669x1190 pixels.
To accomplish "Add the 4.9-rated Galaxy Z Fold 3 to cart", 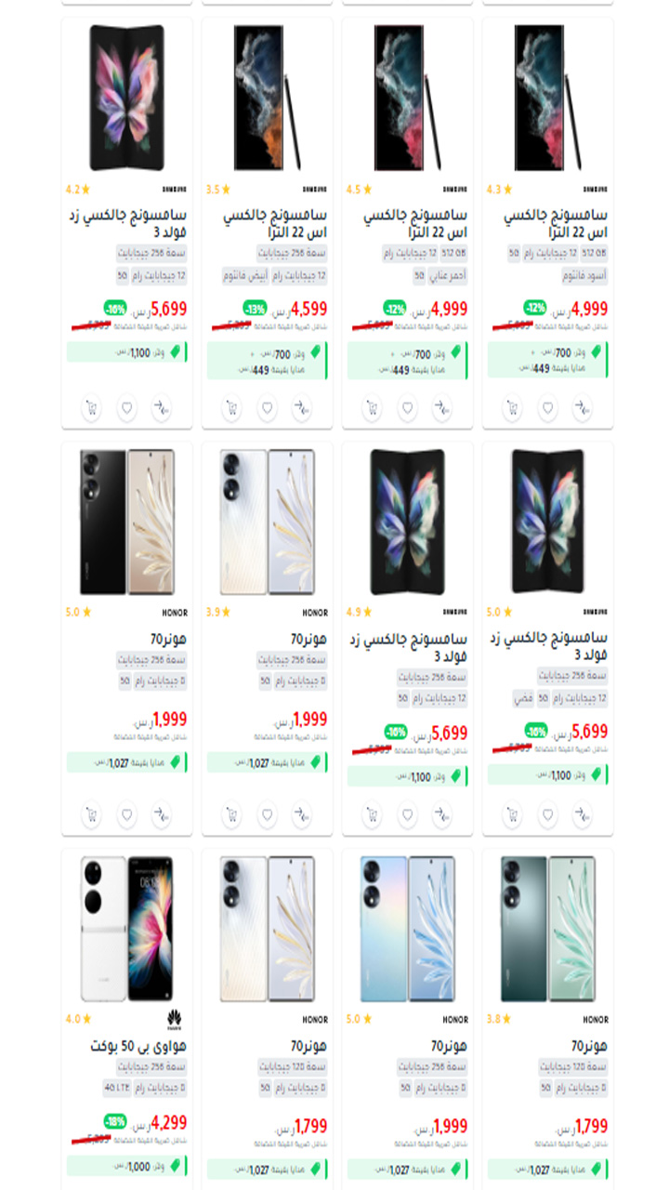I will 372,815.
